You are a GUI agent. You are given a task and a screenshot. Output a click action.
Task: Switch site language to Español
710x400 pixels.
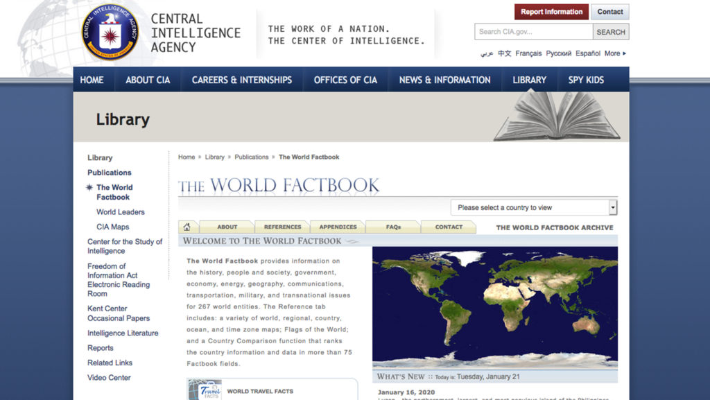(588, 53)
